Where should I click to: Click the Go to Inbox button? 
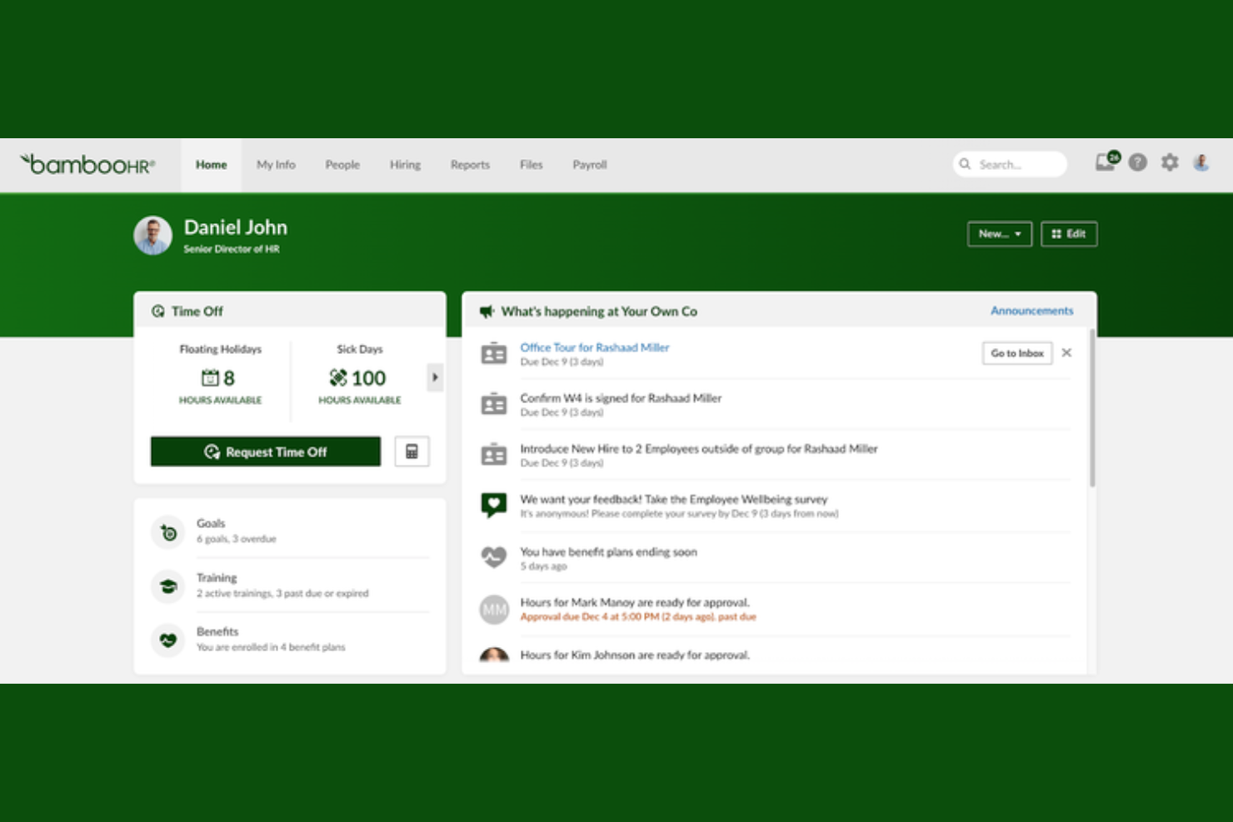tap(1016, 352)
